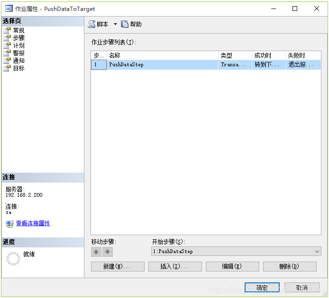Confirm with the 确定 button

tap(262, 287)
